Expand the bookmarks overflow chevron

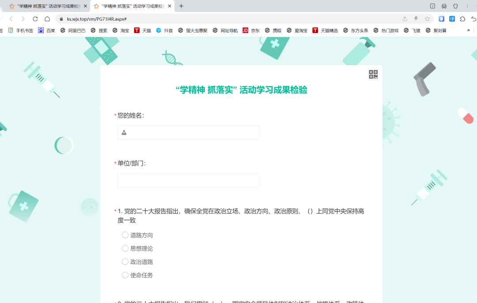[468, 30]
